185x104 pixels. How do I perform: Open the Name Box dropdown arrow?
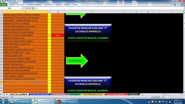(21, 8)
